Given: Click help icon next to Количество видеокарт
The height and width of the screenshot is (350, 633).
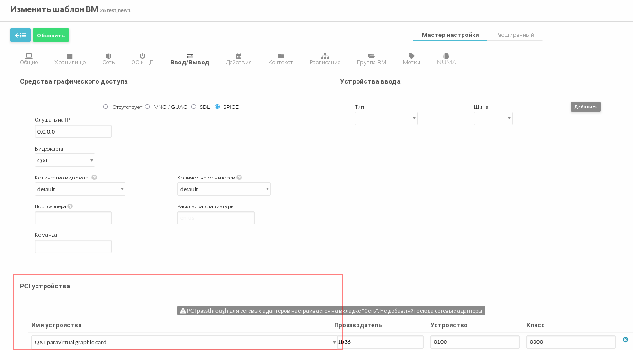Looking at the screenshot, I should point(94,178).
